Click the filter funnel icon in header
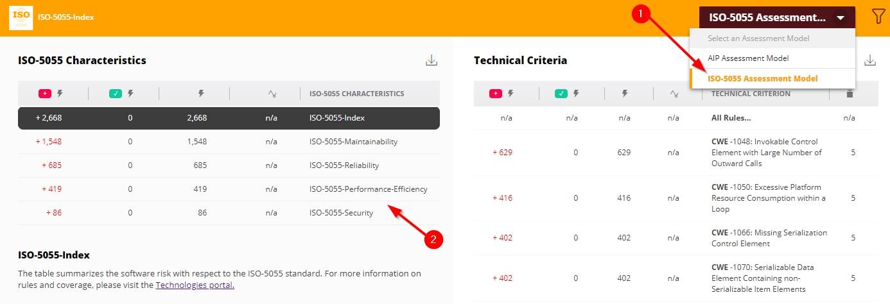The width and height of the screenshot is (890, 304). 878,17
